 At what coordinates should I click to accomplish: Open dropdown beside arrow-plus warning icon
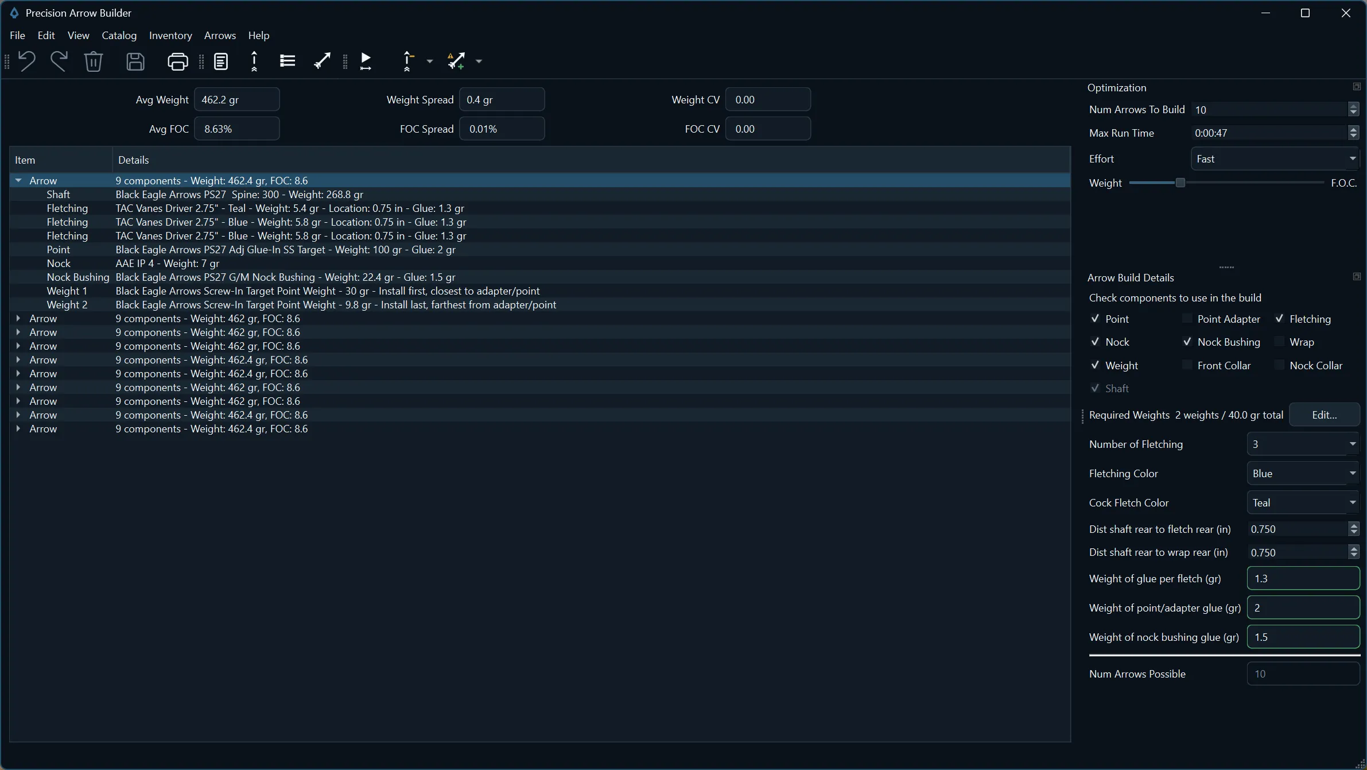pos(479,61)
